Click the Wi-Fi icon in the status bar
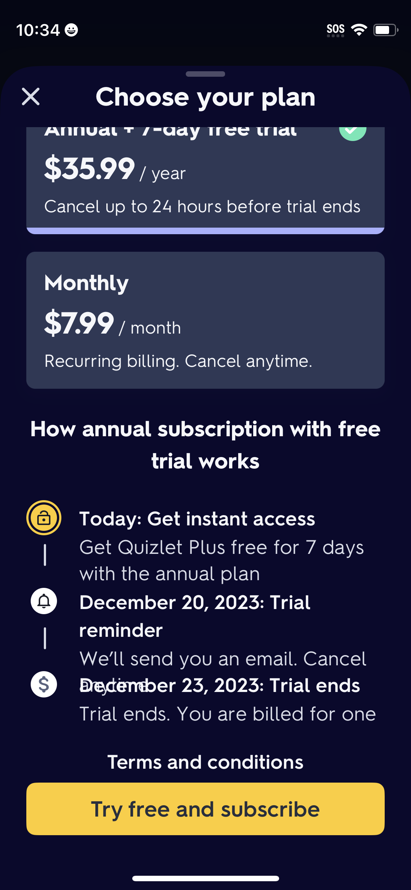 coord(359,30)
